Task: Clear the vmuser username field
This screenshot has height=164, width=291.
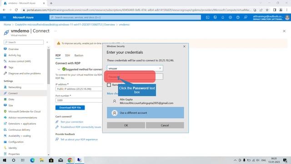Action: tap(160, 68)
